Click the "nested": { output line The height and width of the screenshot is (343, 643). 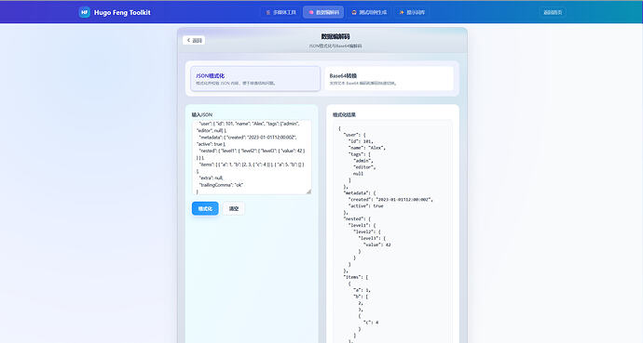(x=357, y=218)
